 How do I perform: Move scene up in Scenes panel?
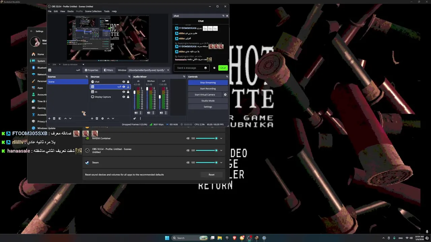tap(65, 118)
